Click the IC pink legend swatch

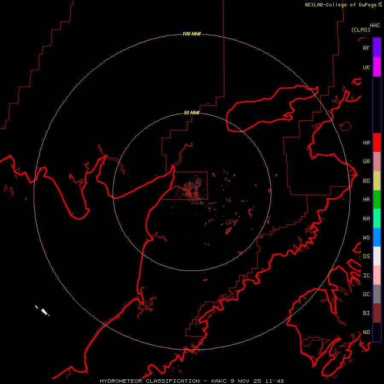(x=377, y=275)
